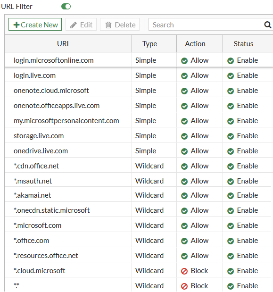Viewport: 273px width, 292px height.
Task: Select the my.microsoftpersonalcontent.com entry
Action: tap(66, 121)
